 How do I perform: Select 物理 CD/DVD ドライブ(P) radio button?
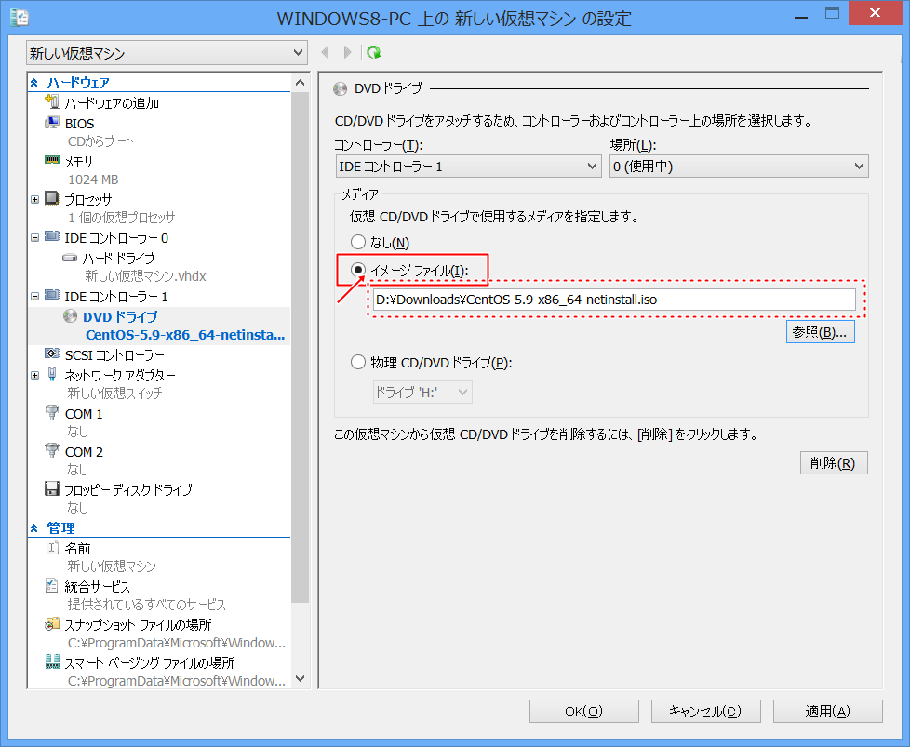(358, 363)
